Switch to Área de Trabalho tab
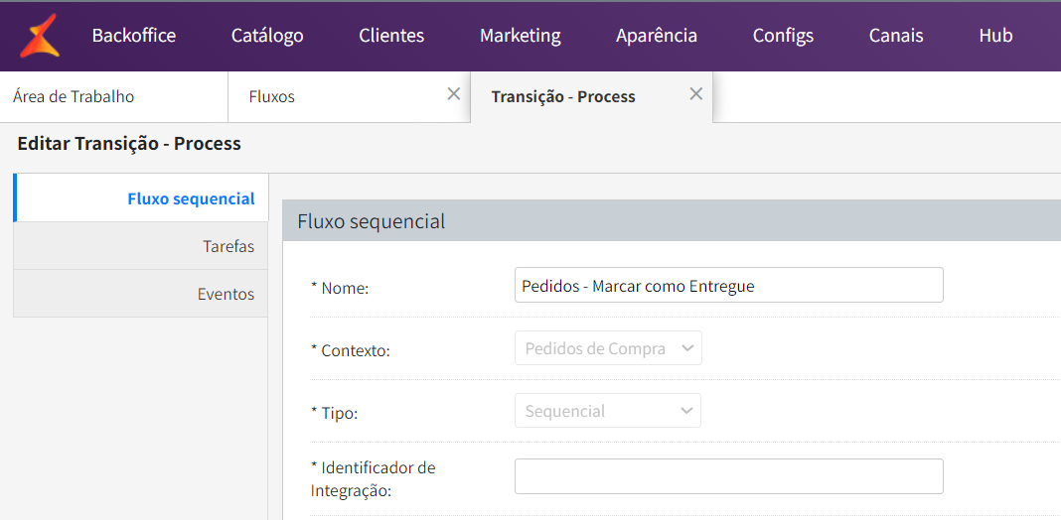This screenshot has height=520, width=1061. [x=74, y=97]
